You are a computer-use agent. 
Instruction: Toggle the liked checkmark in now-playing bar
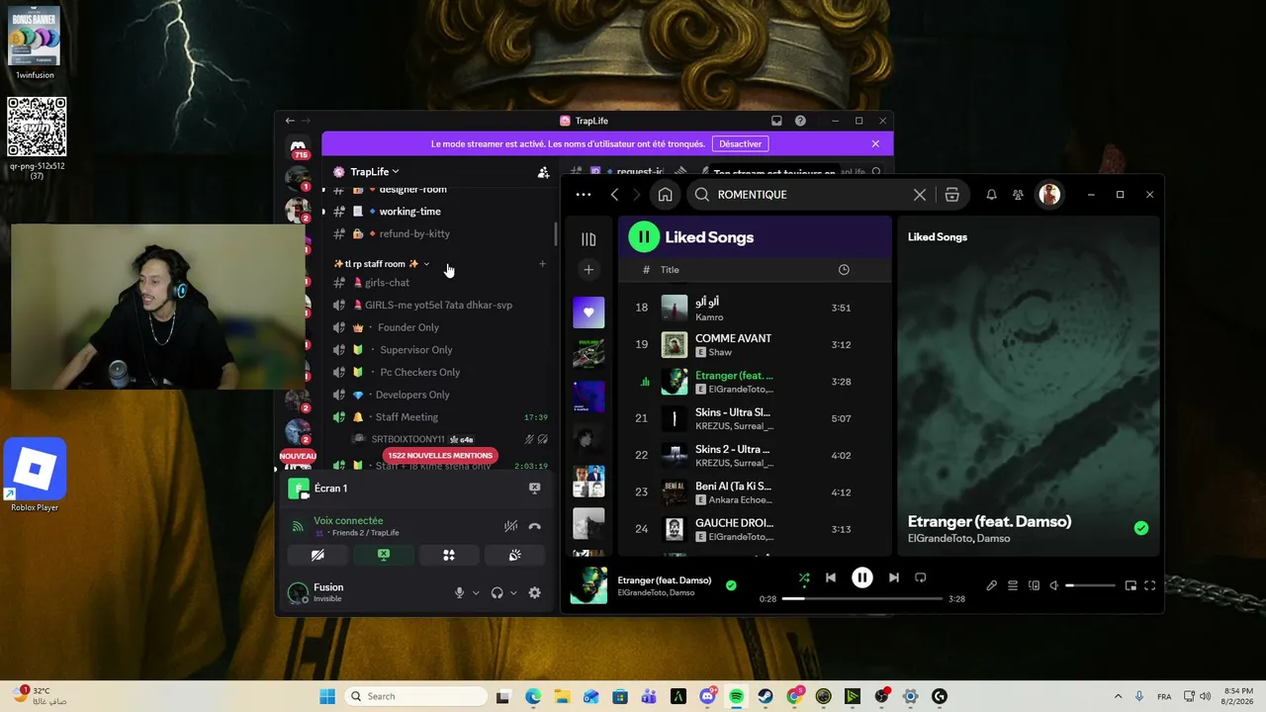731,585
